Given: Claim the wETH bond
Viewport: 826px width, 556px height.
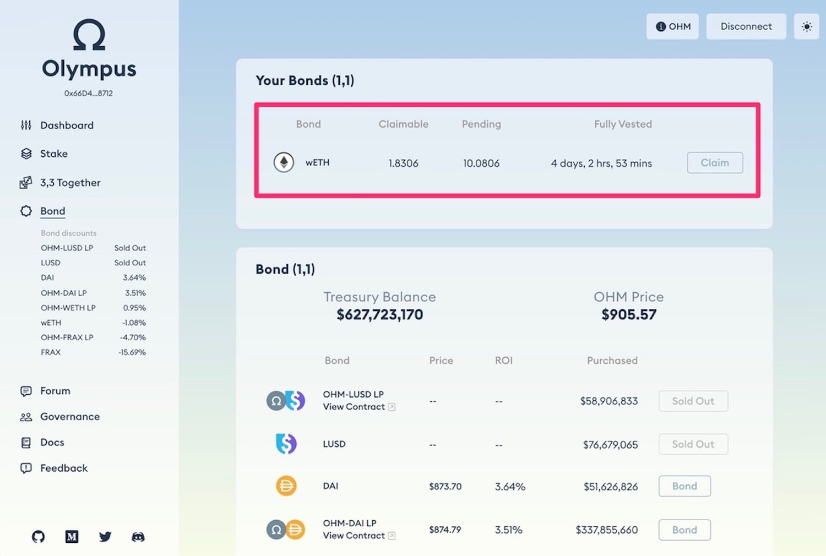Looking at the screenshot, I should 715,162.
